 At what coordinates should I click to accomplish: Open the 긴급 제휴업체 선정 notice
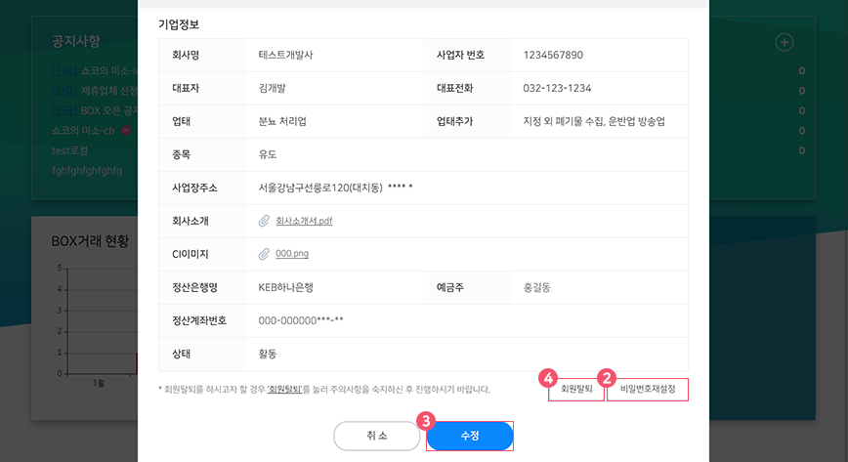[x=95, y=90]
